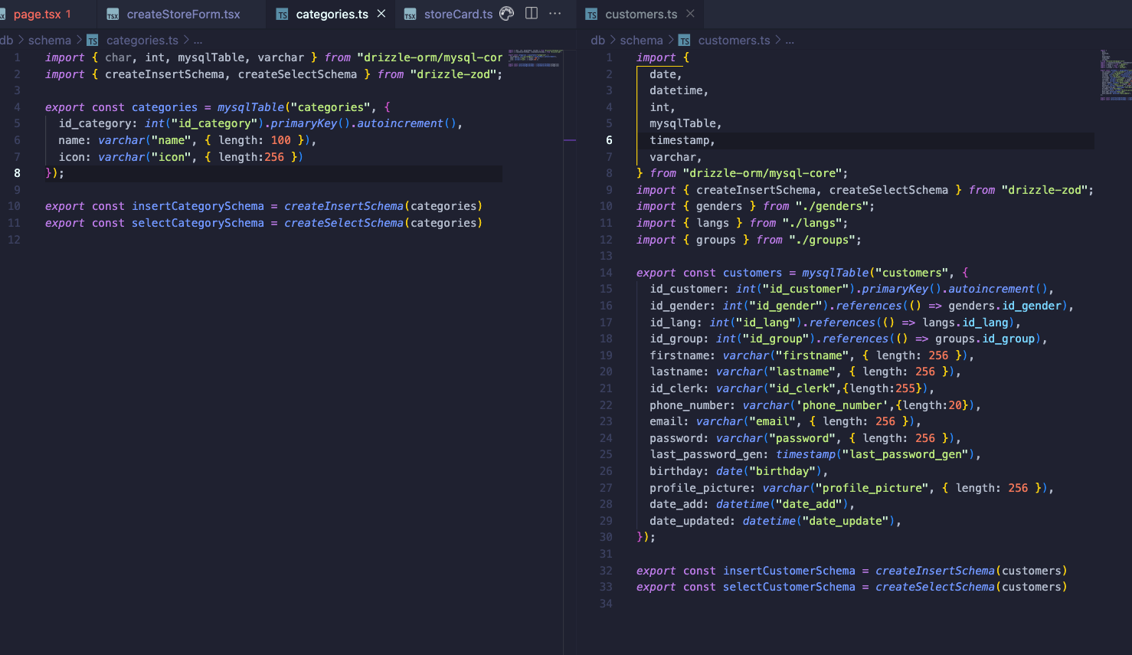Open the More Actions ellipsis menu
The image size is (1132, 655).
[555, 13]
